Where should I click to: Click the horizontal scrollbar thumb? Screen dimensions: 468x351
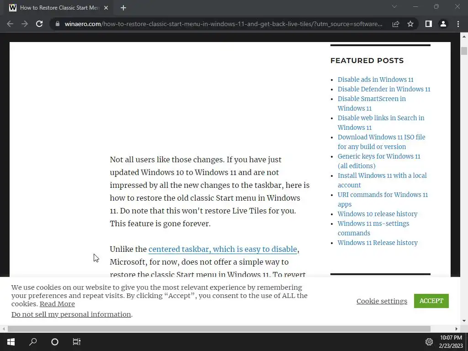219,329
